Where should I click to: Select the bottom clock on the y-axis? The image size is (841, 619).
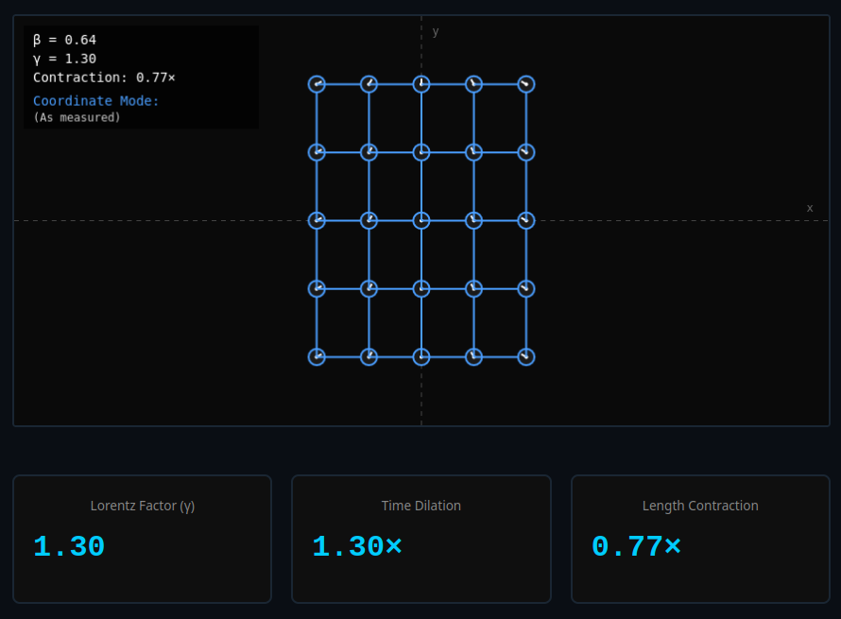pyautogui.click(x=420, y=356)
